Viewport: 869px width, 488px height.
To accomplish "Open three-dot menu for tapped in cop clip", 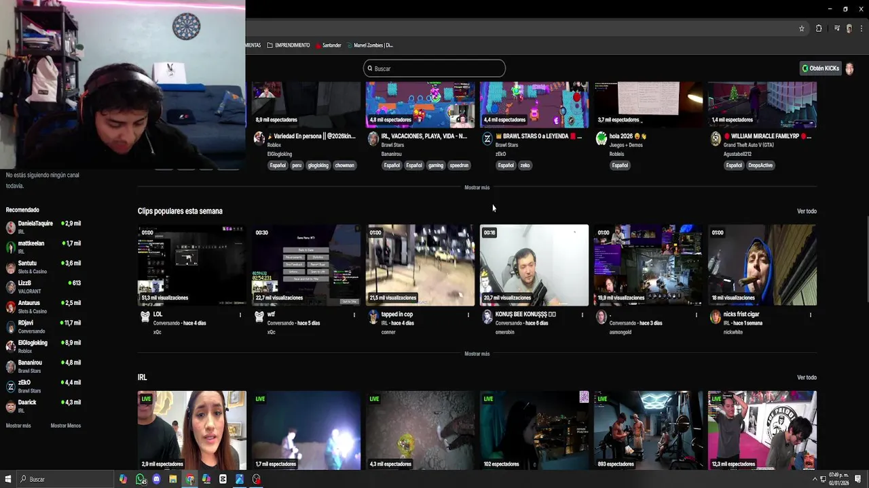I will 468,314.
